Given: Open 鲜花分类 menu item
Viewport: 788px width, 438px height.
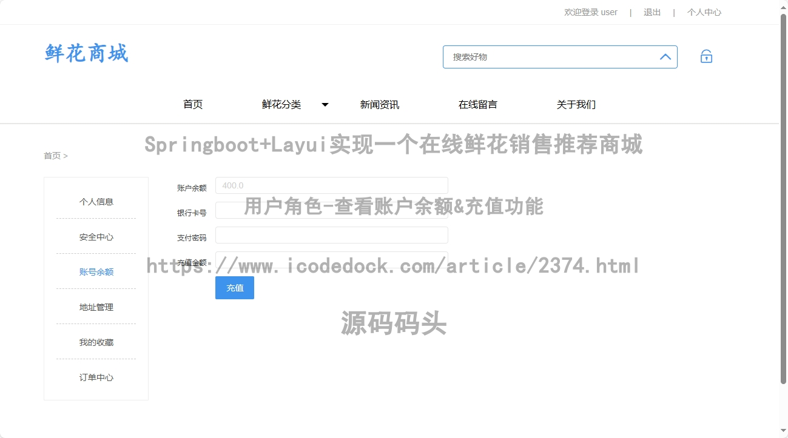Looking at the screenshot, I should click(281, 104).
